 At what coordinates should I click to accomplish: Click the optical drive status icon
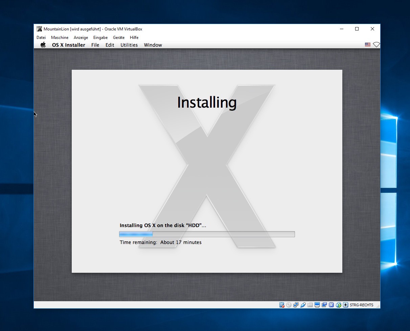pos(289,305)
